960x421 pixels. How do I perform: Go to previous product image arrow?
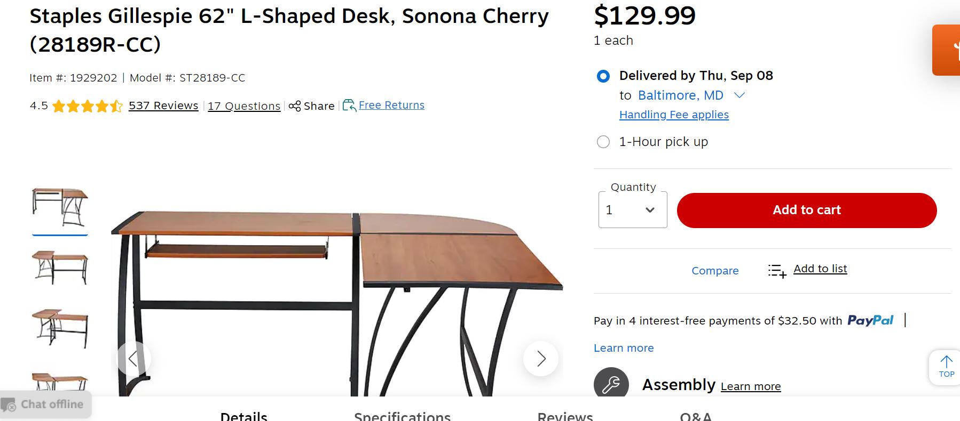[x=133, y=359]
